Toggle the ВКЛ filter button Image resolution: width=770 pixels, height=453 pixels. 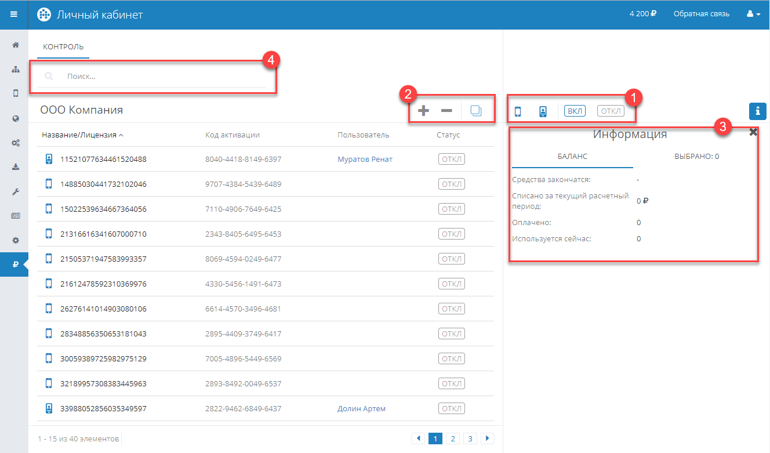click(x=575, y=111)
